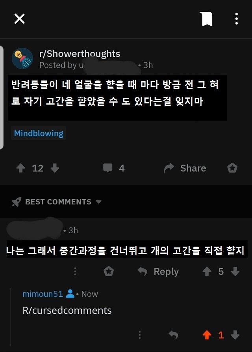This screenshot has height=352, width=252.
Task: Expand the BEST COMMENTS sort dropdown
Action: pos(99,202)
